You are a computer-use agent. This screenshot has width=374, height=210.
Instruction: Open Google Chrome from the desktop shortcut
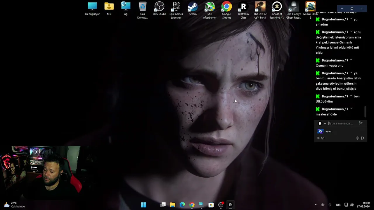coord(226,10)
